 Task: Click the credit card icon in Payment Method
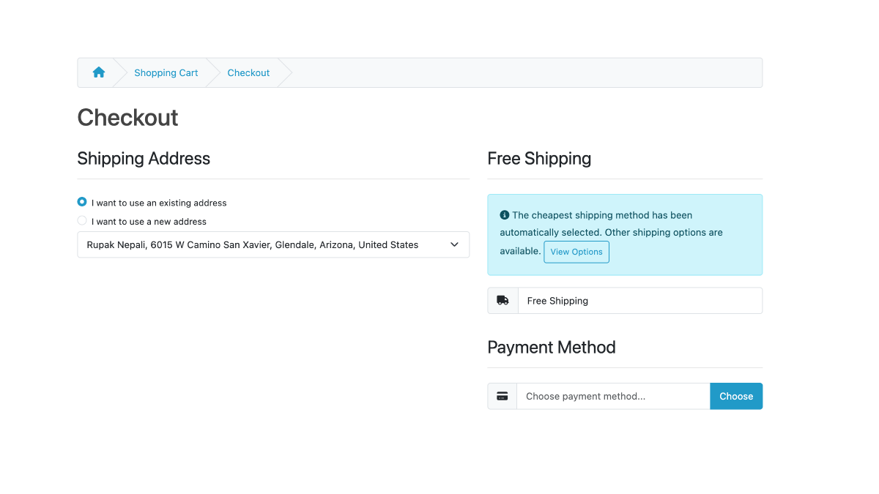point(502,396)
